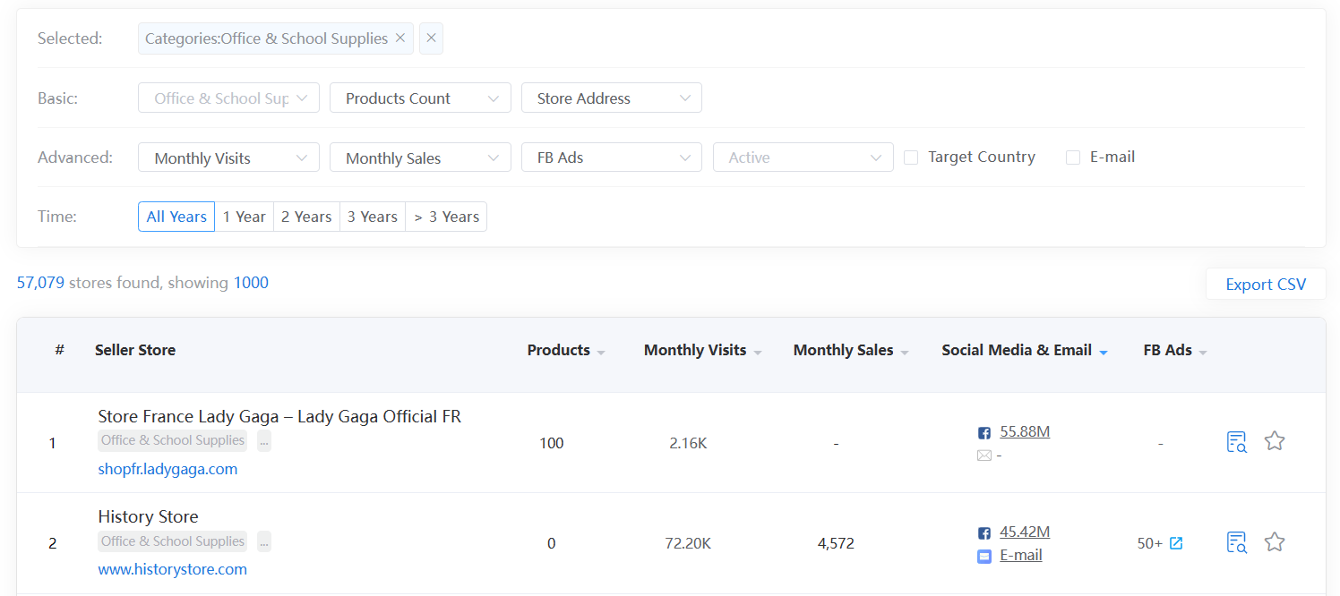The height and width of the screenshot is (596, 1340).
Task: Open the shopfr.ladygaga.com store link
Action: [167, 469]
